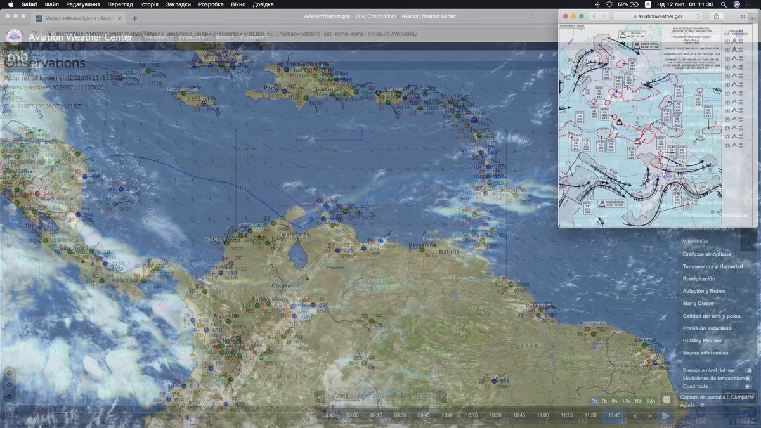Expand Previsión estacional category
This screenshot has width=761, height=428.
coord(708,328)
